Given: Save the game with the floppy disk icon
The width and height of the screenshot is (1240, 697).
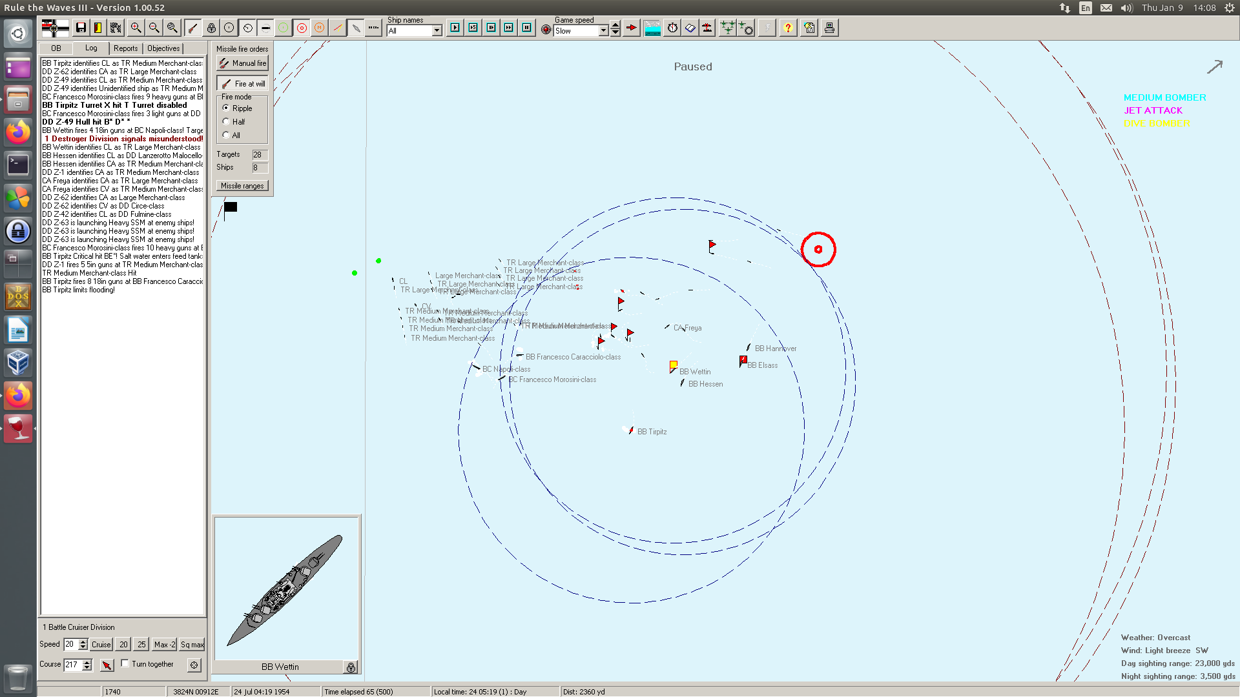Looking at the screenshot, I should [x=81, y=28].
